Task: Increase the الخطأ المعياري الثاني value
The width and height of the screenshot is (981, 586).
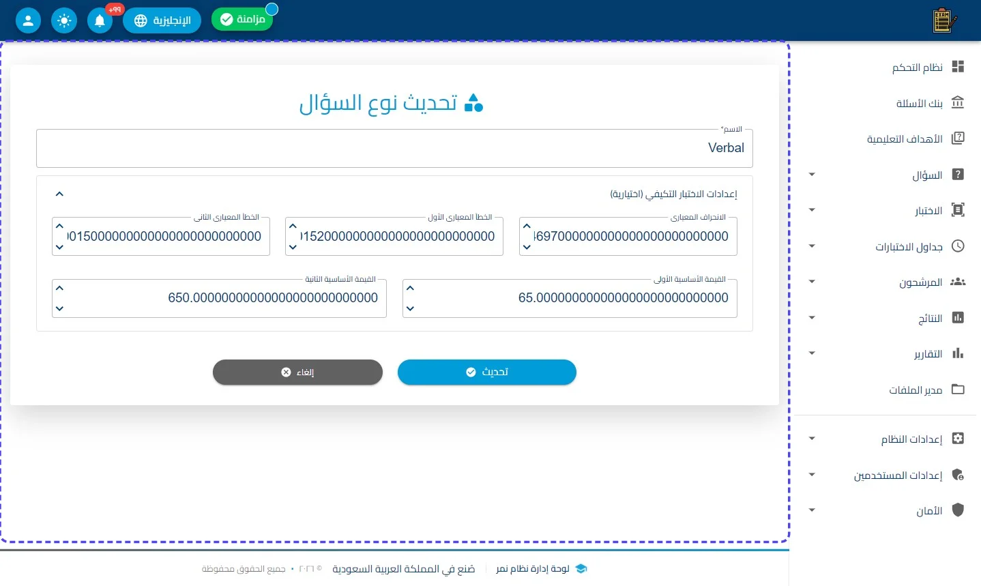Action: pyautogui.click(x=59, y=226)
